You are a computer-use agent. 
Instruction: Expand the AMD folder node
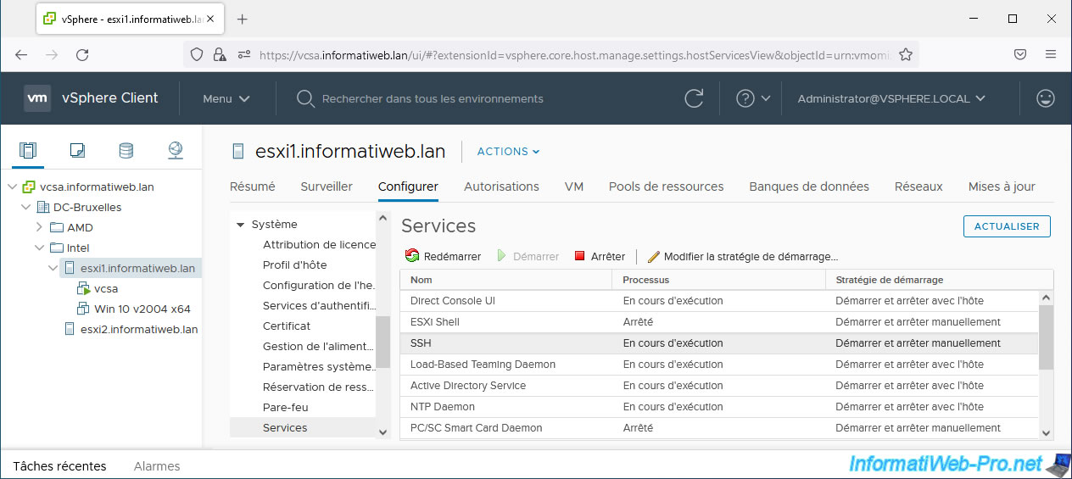point(39,227)
